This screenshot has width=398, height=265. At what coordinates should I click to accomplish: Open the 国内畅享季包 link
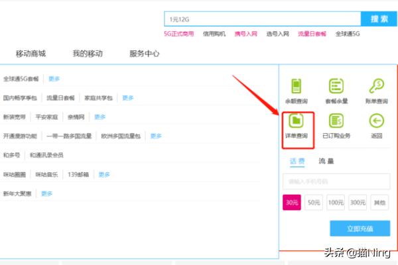click(x=20, y=98)
